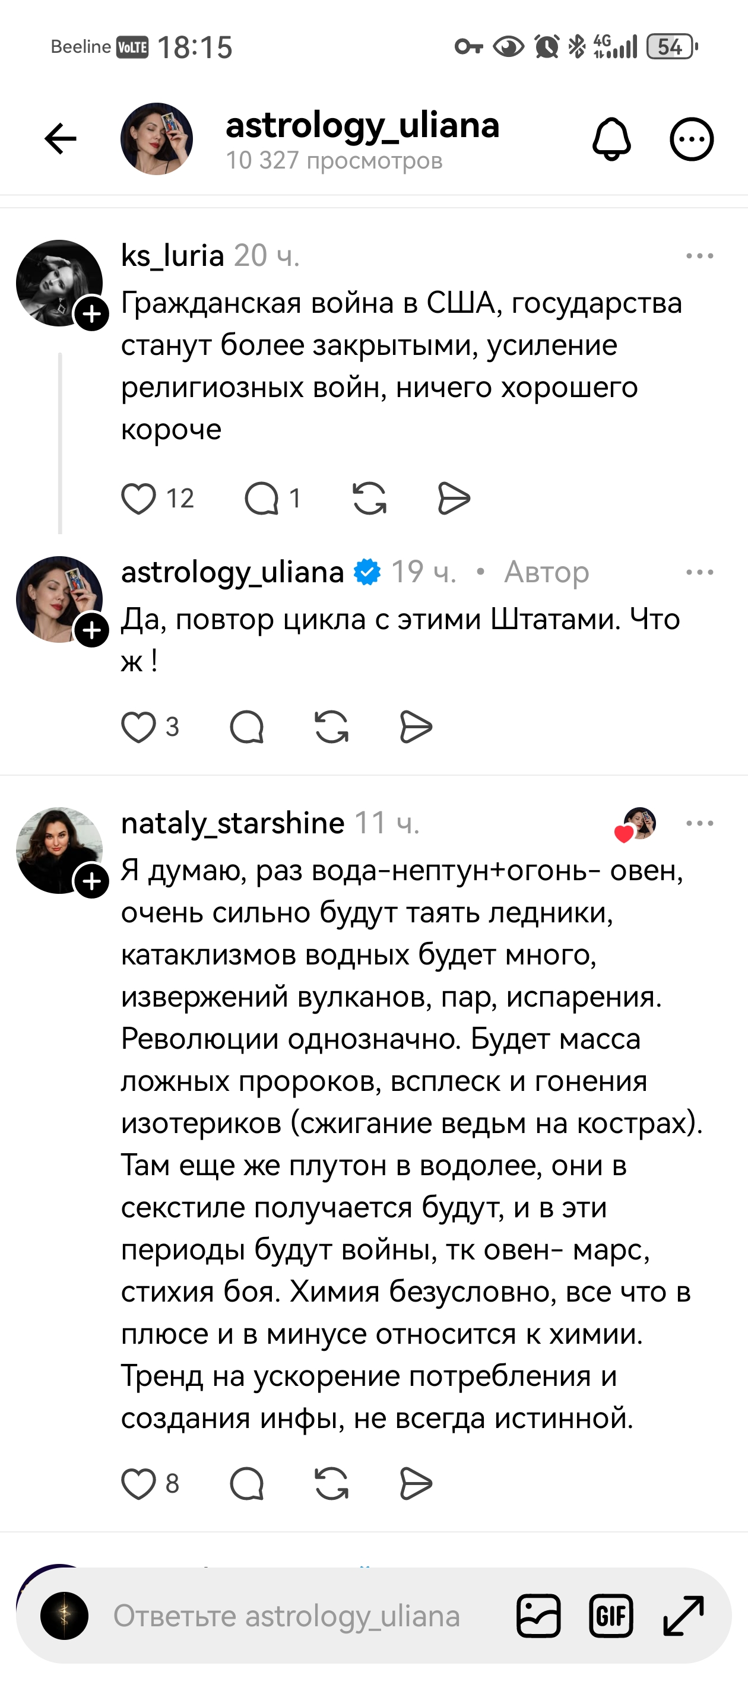Open the GIF picker

(611, 1614)
